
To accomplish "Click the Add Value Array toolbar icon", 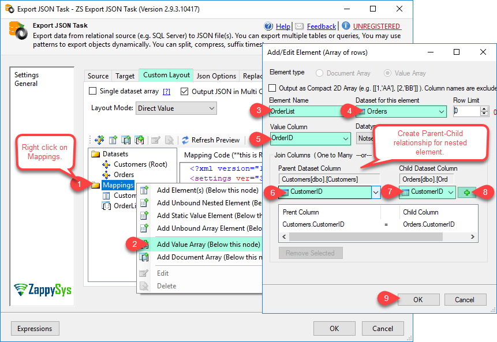I will (x=139, y=140).
